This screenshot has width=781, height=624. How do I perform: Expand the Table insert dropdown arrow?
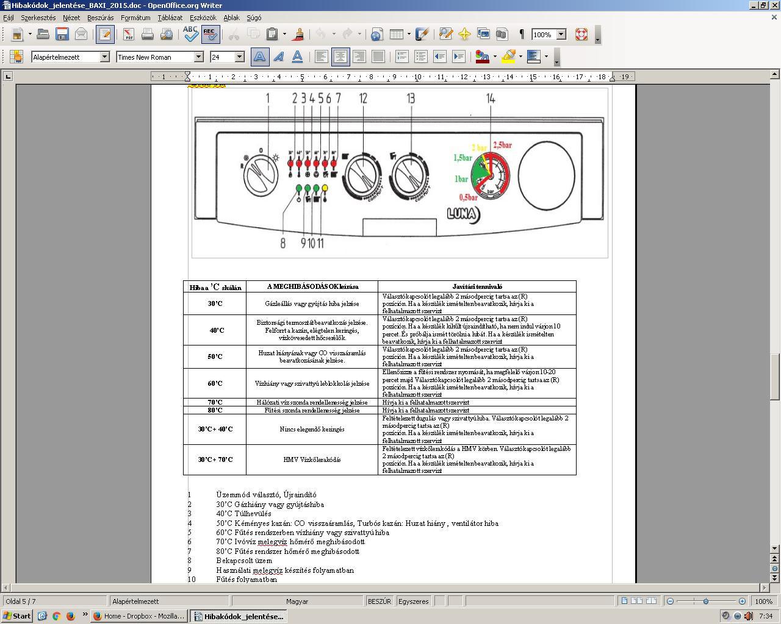pyautogui.click(x=408, y=34)
